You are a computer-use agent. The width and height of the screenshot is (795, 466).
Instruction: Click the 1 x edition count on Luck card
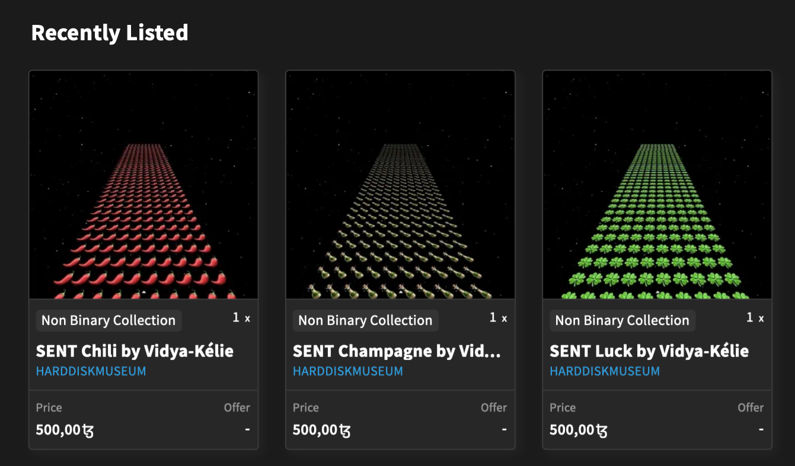(754, 318)
